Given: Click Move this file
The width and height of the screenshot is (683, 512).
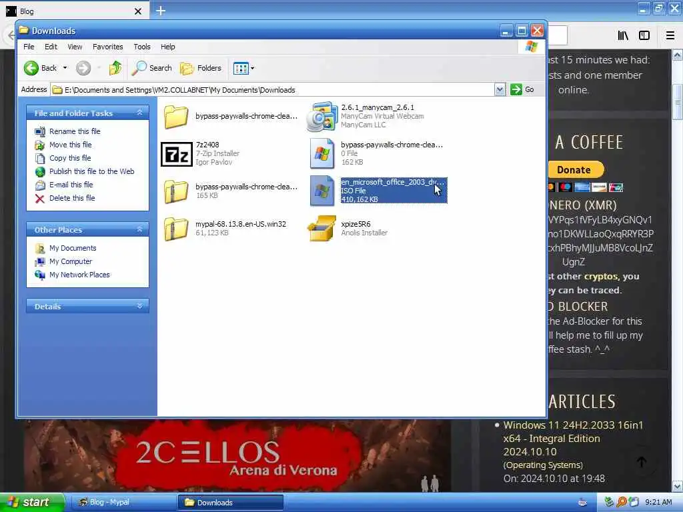Looking at the screenshot, I should (x=70, y=145).
